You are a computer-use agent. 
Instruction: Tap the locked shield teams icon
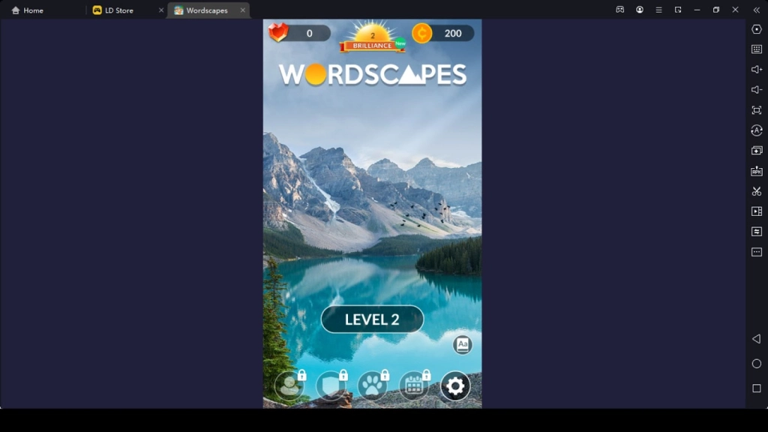tap(331, 385)
